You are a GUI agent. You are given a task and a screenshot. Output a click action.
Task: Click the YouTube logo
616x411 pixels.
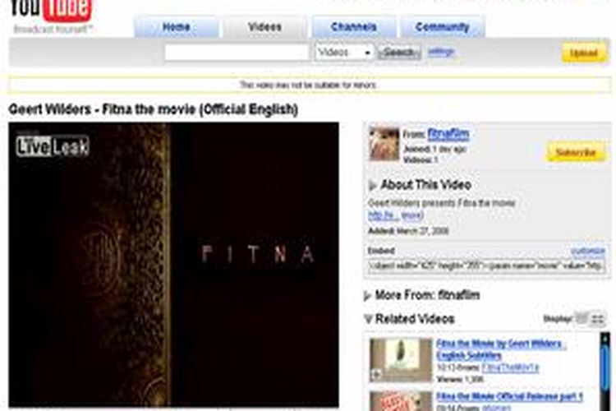[51, 12]
